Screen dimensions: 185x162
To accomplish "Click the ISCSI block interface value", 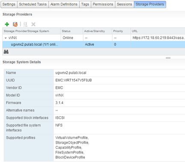I will [60, 118].
